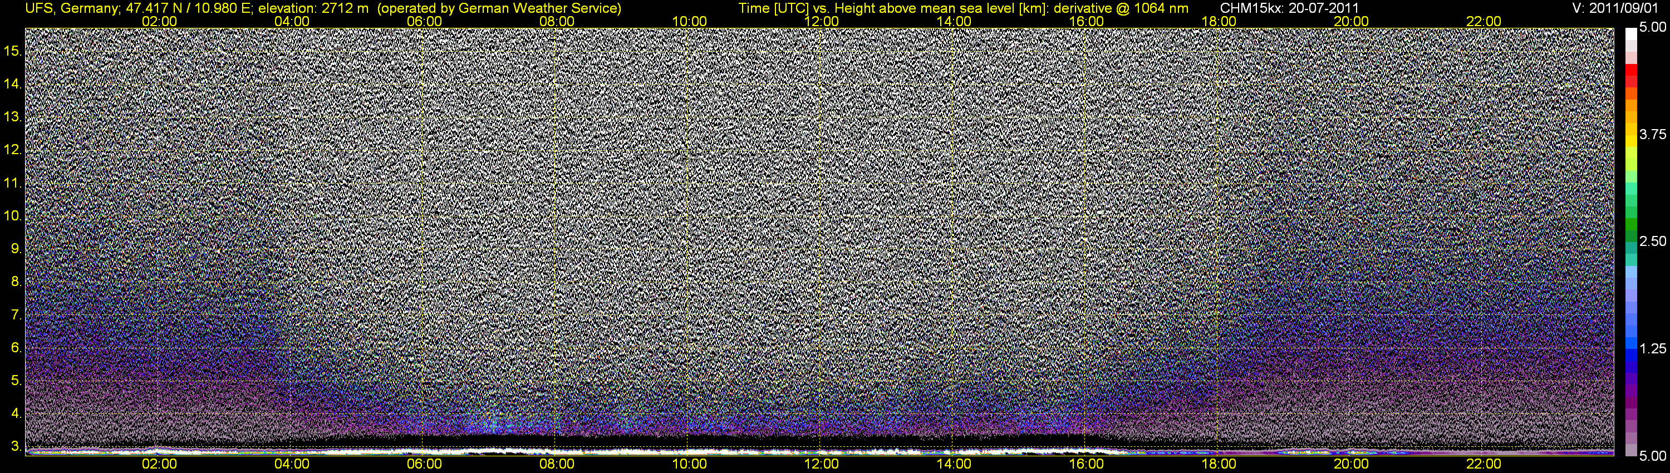Screen dimensions: 1670x473
Task: Click "5.00" beside the white end of color scale
Action: click(x=1653, y=27)
